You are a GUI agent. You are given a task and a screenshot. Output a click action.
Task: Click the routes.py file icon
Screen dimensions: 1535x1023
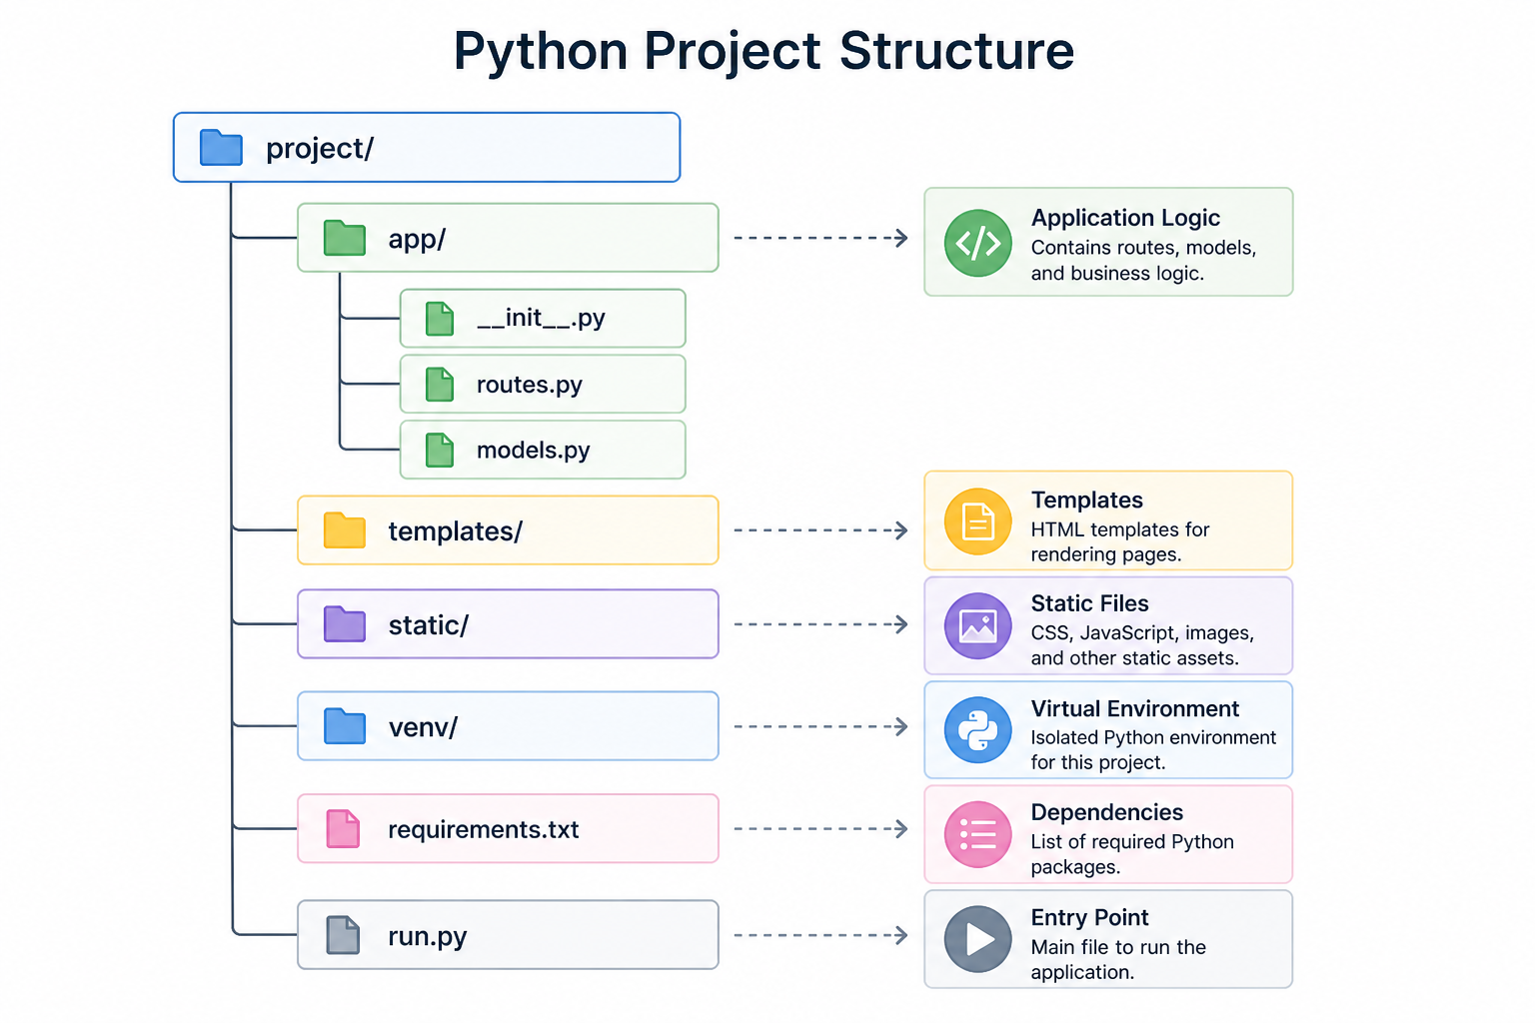(440, 385)
